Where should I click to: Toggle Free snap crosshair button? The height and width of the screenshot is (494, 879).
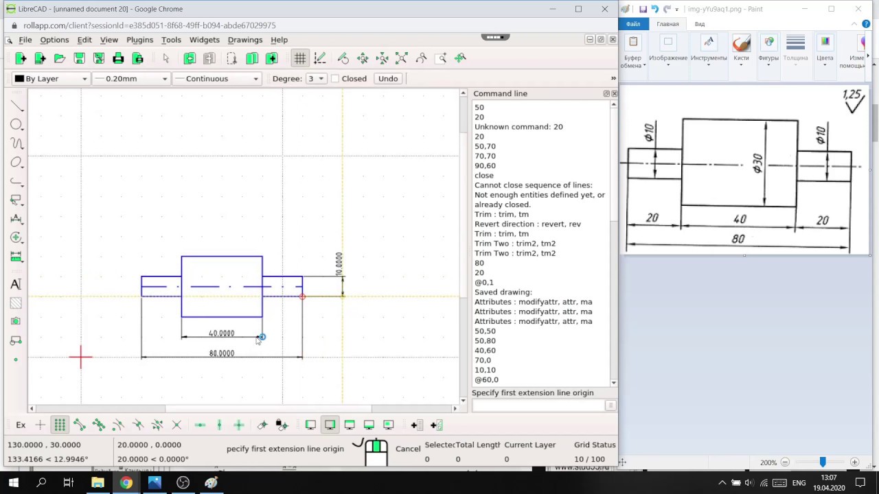tap(41, 425)
